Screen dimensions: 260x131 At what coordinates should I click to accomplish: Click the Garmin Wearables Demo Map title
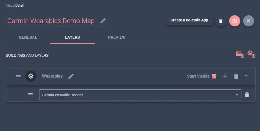[x=51, y=21]
